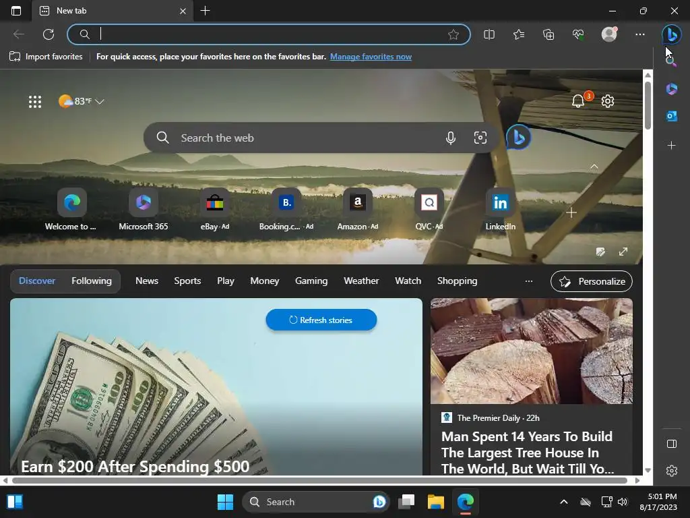Collapse quick links with chevron up
Viewport: 690px width, 518px height.
[x=594, y=167]
